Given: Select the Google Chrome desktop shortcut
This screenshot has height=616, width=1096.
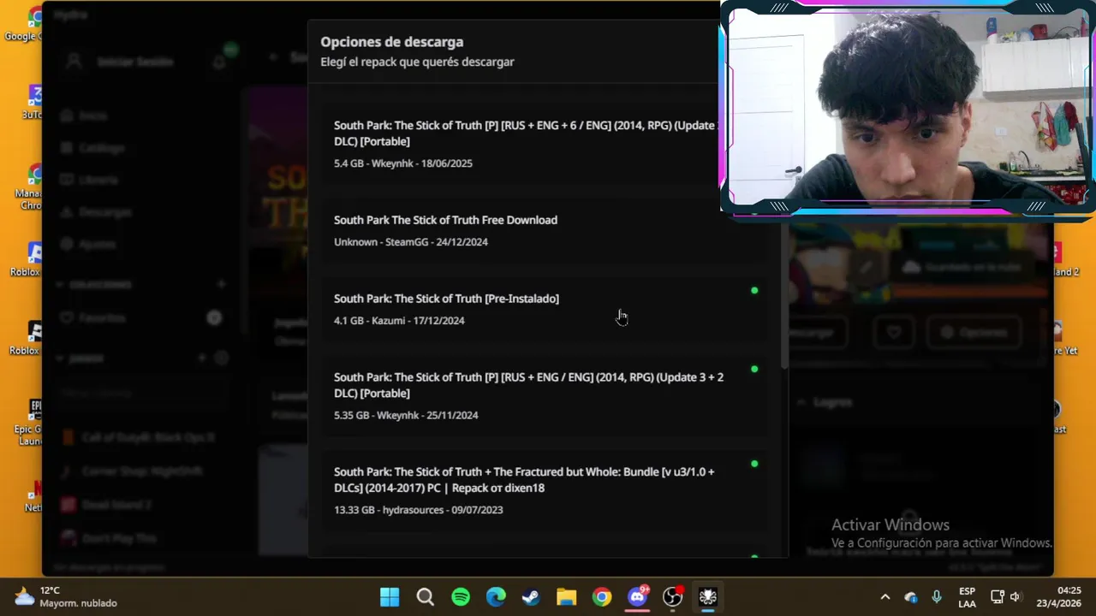Looking at the screenshot, I should pyautogui.click(x=26, y=24).
